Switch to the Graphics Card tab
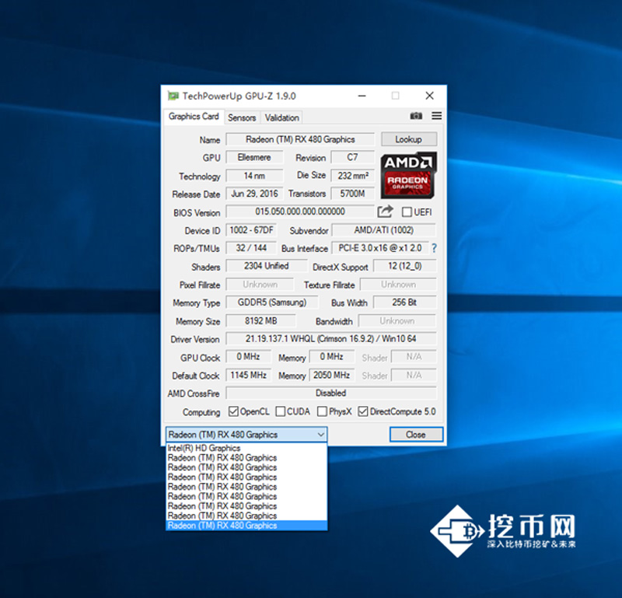 point(194,117)
